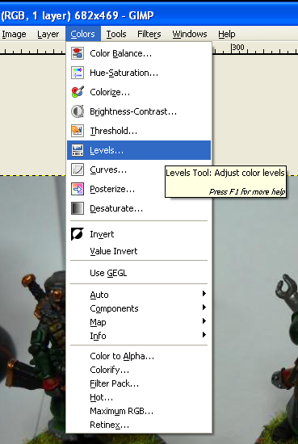This screenshot has height=444, width=298.
Task: Select the Colorize tool icon
Action: [78, 92]
